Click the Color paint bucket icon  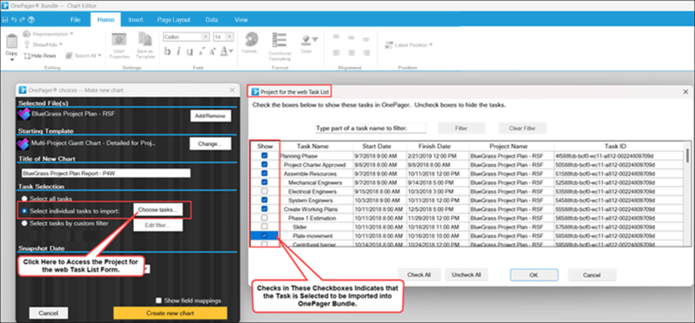pyautogui.click(x=307, y=41)
